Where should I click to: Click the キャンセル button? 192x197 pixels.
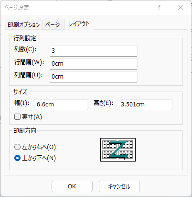119,186
